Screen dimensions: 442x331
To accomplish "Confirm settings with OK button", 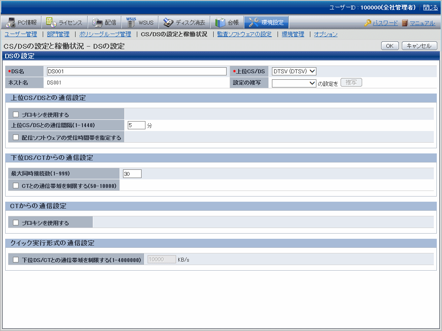I will (x=390, y=46).
